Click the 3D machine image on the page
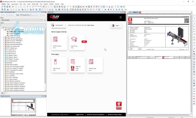The height and width of the screenshot is (118, 196). (x=177, y=37)
